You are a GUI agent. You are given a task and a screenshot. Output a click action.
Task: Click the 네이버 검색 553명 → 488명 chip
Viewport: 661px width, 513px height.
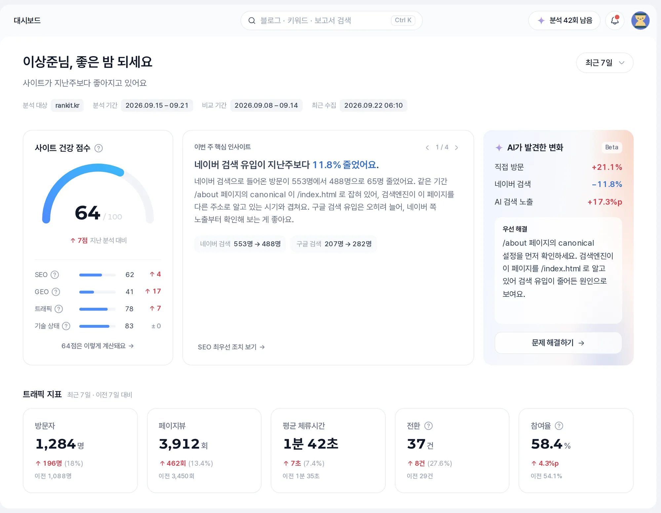tap(240, 244)
